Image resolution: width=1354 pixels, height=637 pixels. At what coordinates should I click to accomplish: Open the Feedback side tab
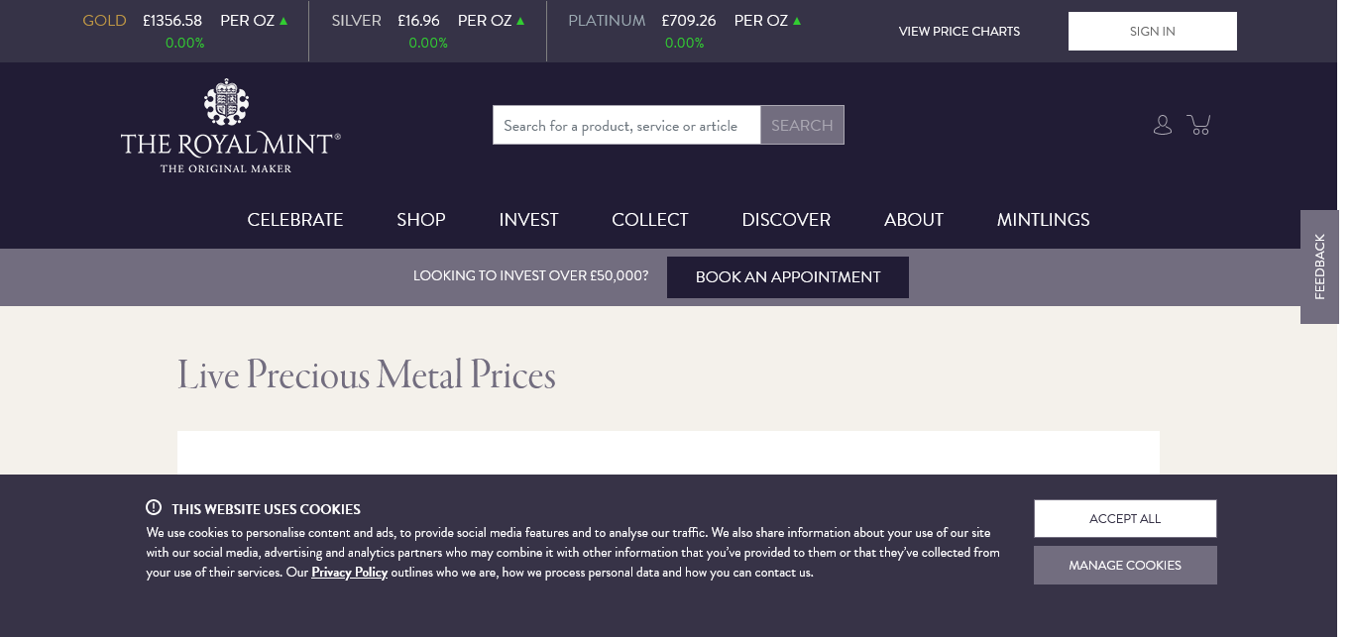pyautogui.click(x=1319, y=266)
